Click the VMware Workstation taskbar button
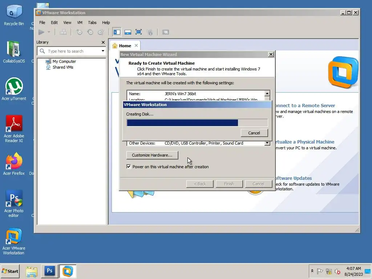 click(68, 271)
